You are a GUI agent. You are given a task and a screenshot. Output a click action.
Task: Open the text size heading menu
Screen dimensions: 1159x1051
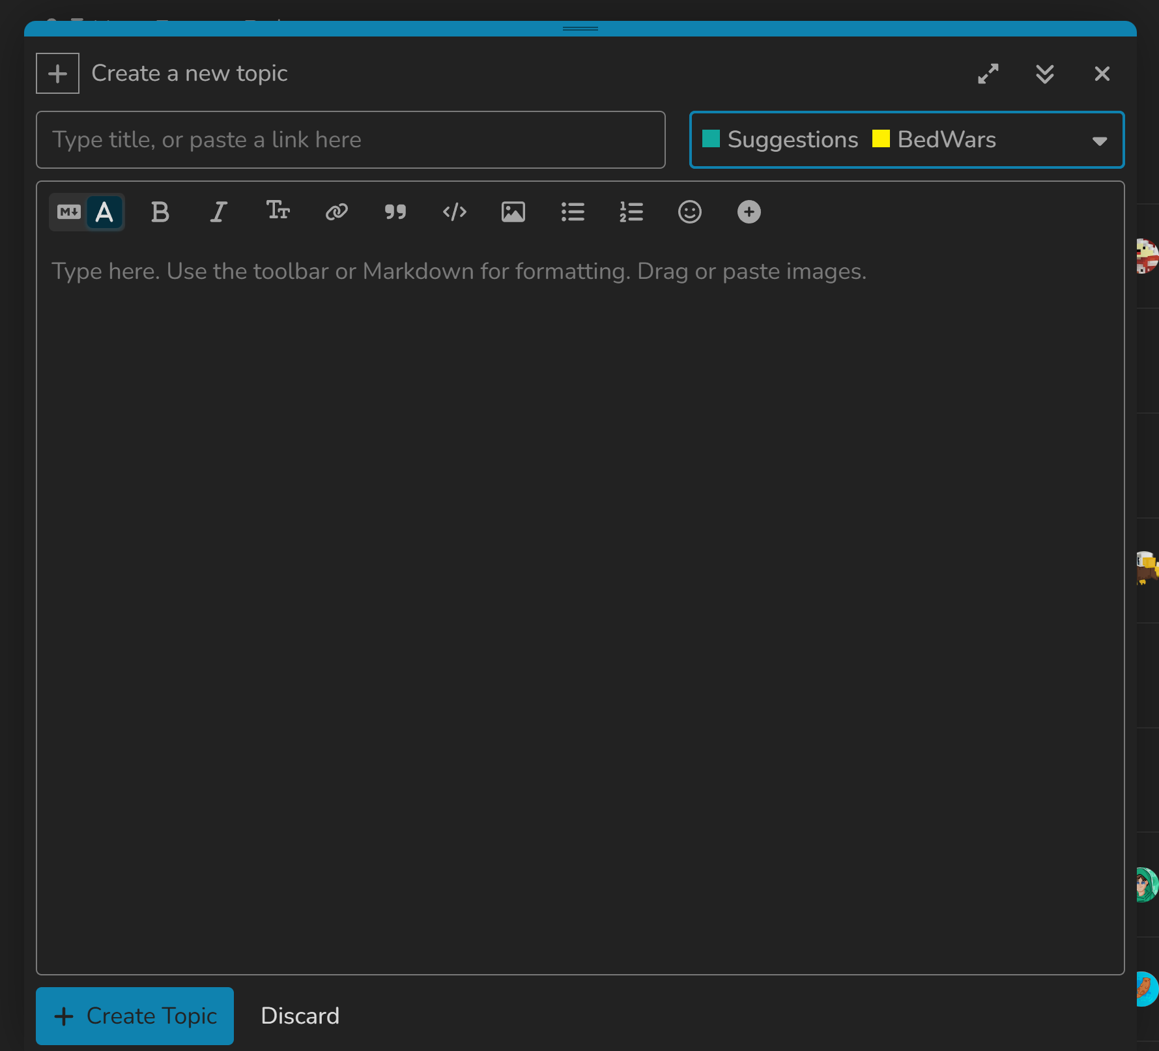point(278,211)
